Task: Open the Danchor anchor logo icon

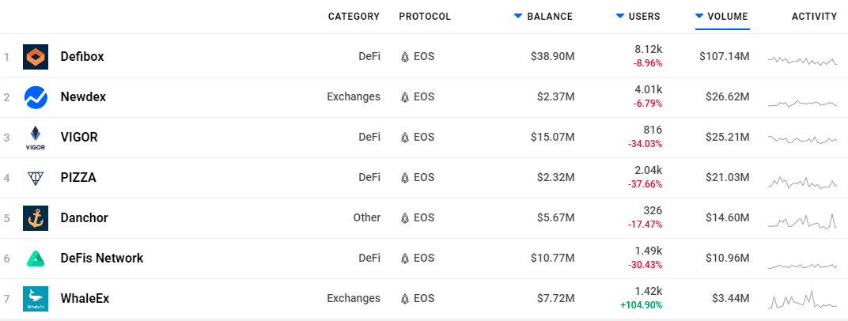Action: click(x=36, y=217)
